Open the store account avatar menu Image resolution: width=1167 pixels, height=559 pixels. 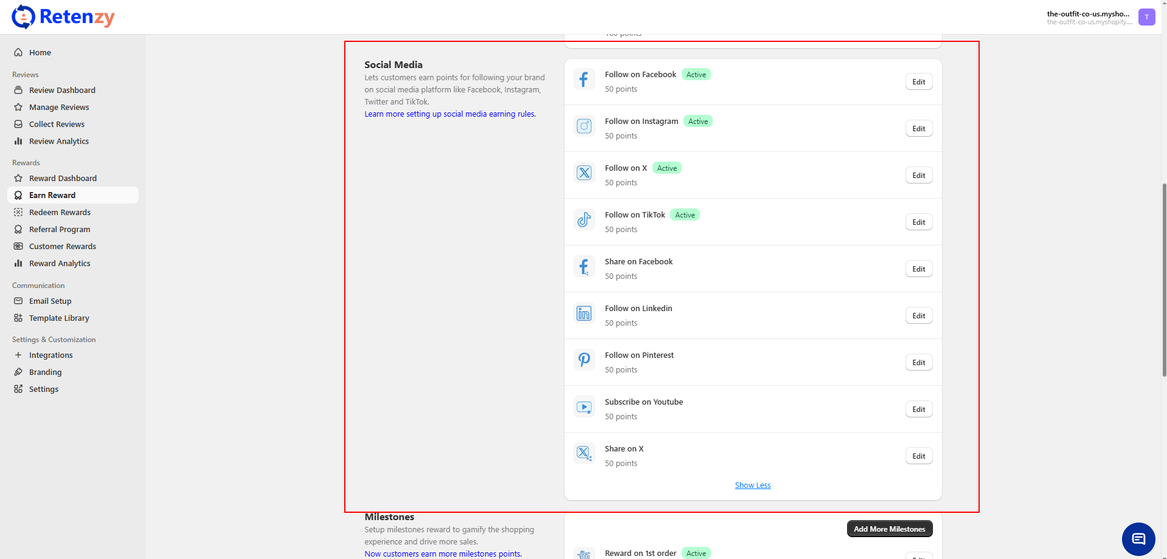[x=1146, y=17]
